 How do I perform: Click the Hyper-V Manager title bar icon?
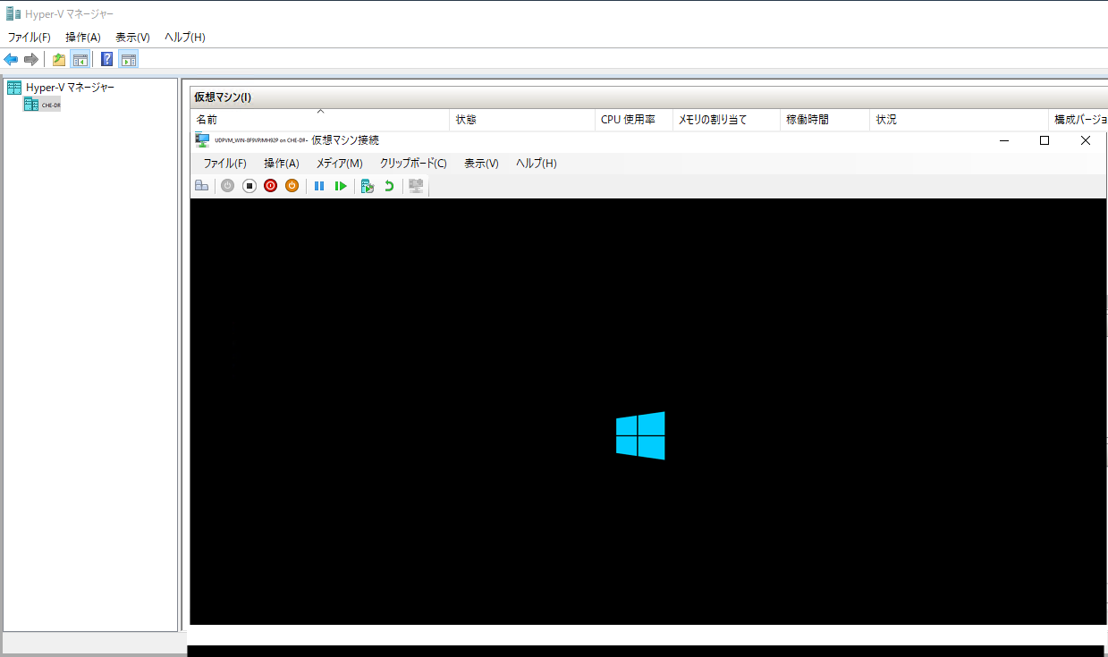[x=13, y=13]
